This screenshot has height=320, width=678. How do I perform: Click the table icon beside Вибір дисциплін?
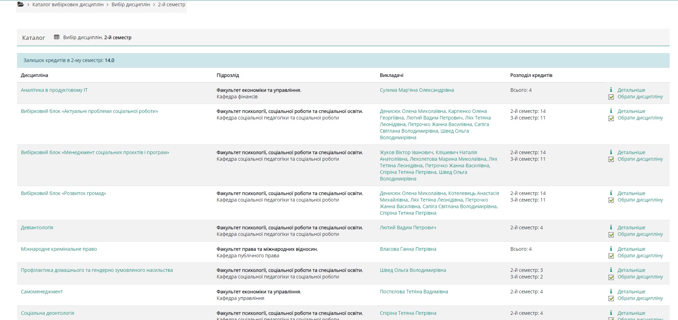(56, 37)
